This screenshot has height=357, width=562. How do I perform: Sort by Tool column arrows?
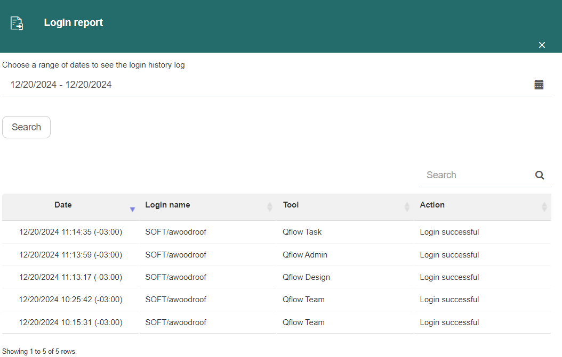pyautogui.click(x=407, y=207)
